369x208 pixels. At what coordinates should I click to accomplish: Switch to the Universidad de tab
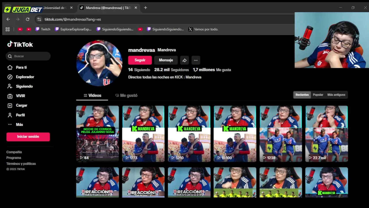pos(55,8)
